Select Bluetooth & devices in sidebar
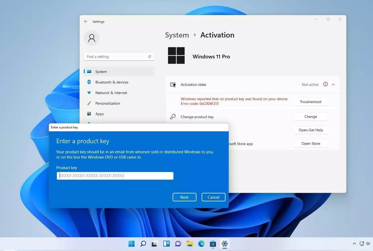 pyautogui.click(x=112, y=82)
